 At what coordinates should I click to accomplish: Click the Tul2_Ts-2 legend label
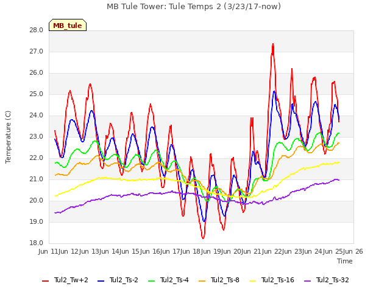124,280
